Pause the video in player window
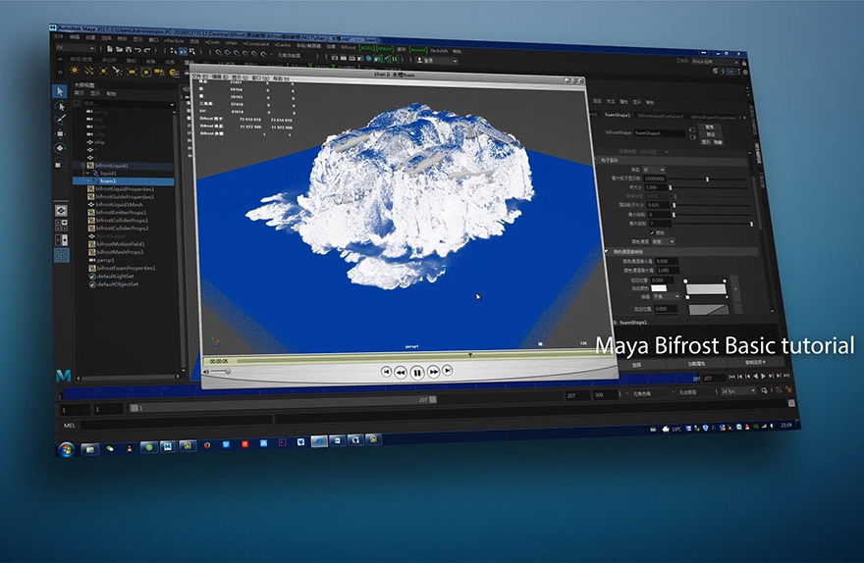The height and width of the screenshot is (563, 864). pos(417,373)
